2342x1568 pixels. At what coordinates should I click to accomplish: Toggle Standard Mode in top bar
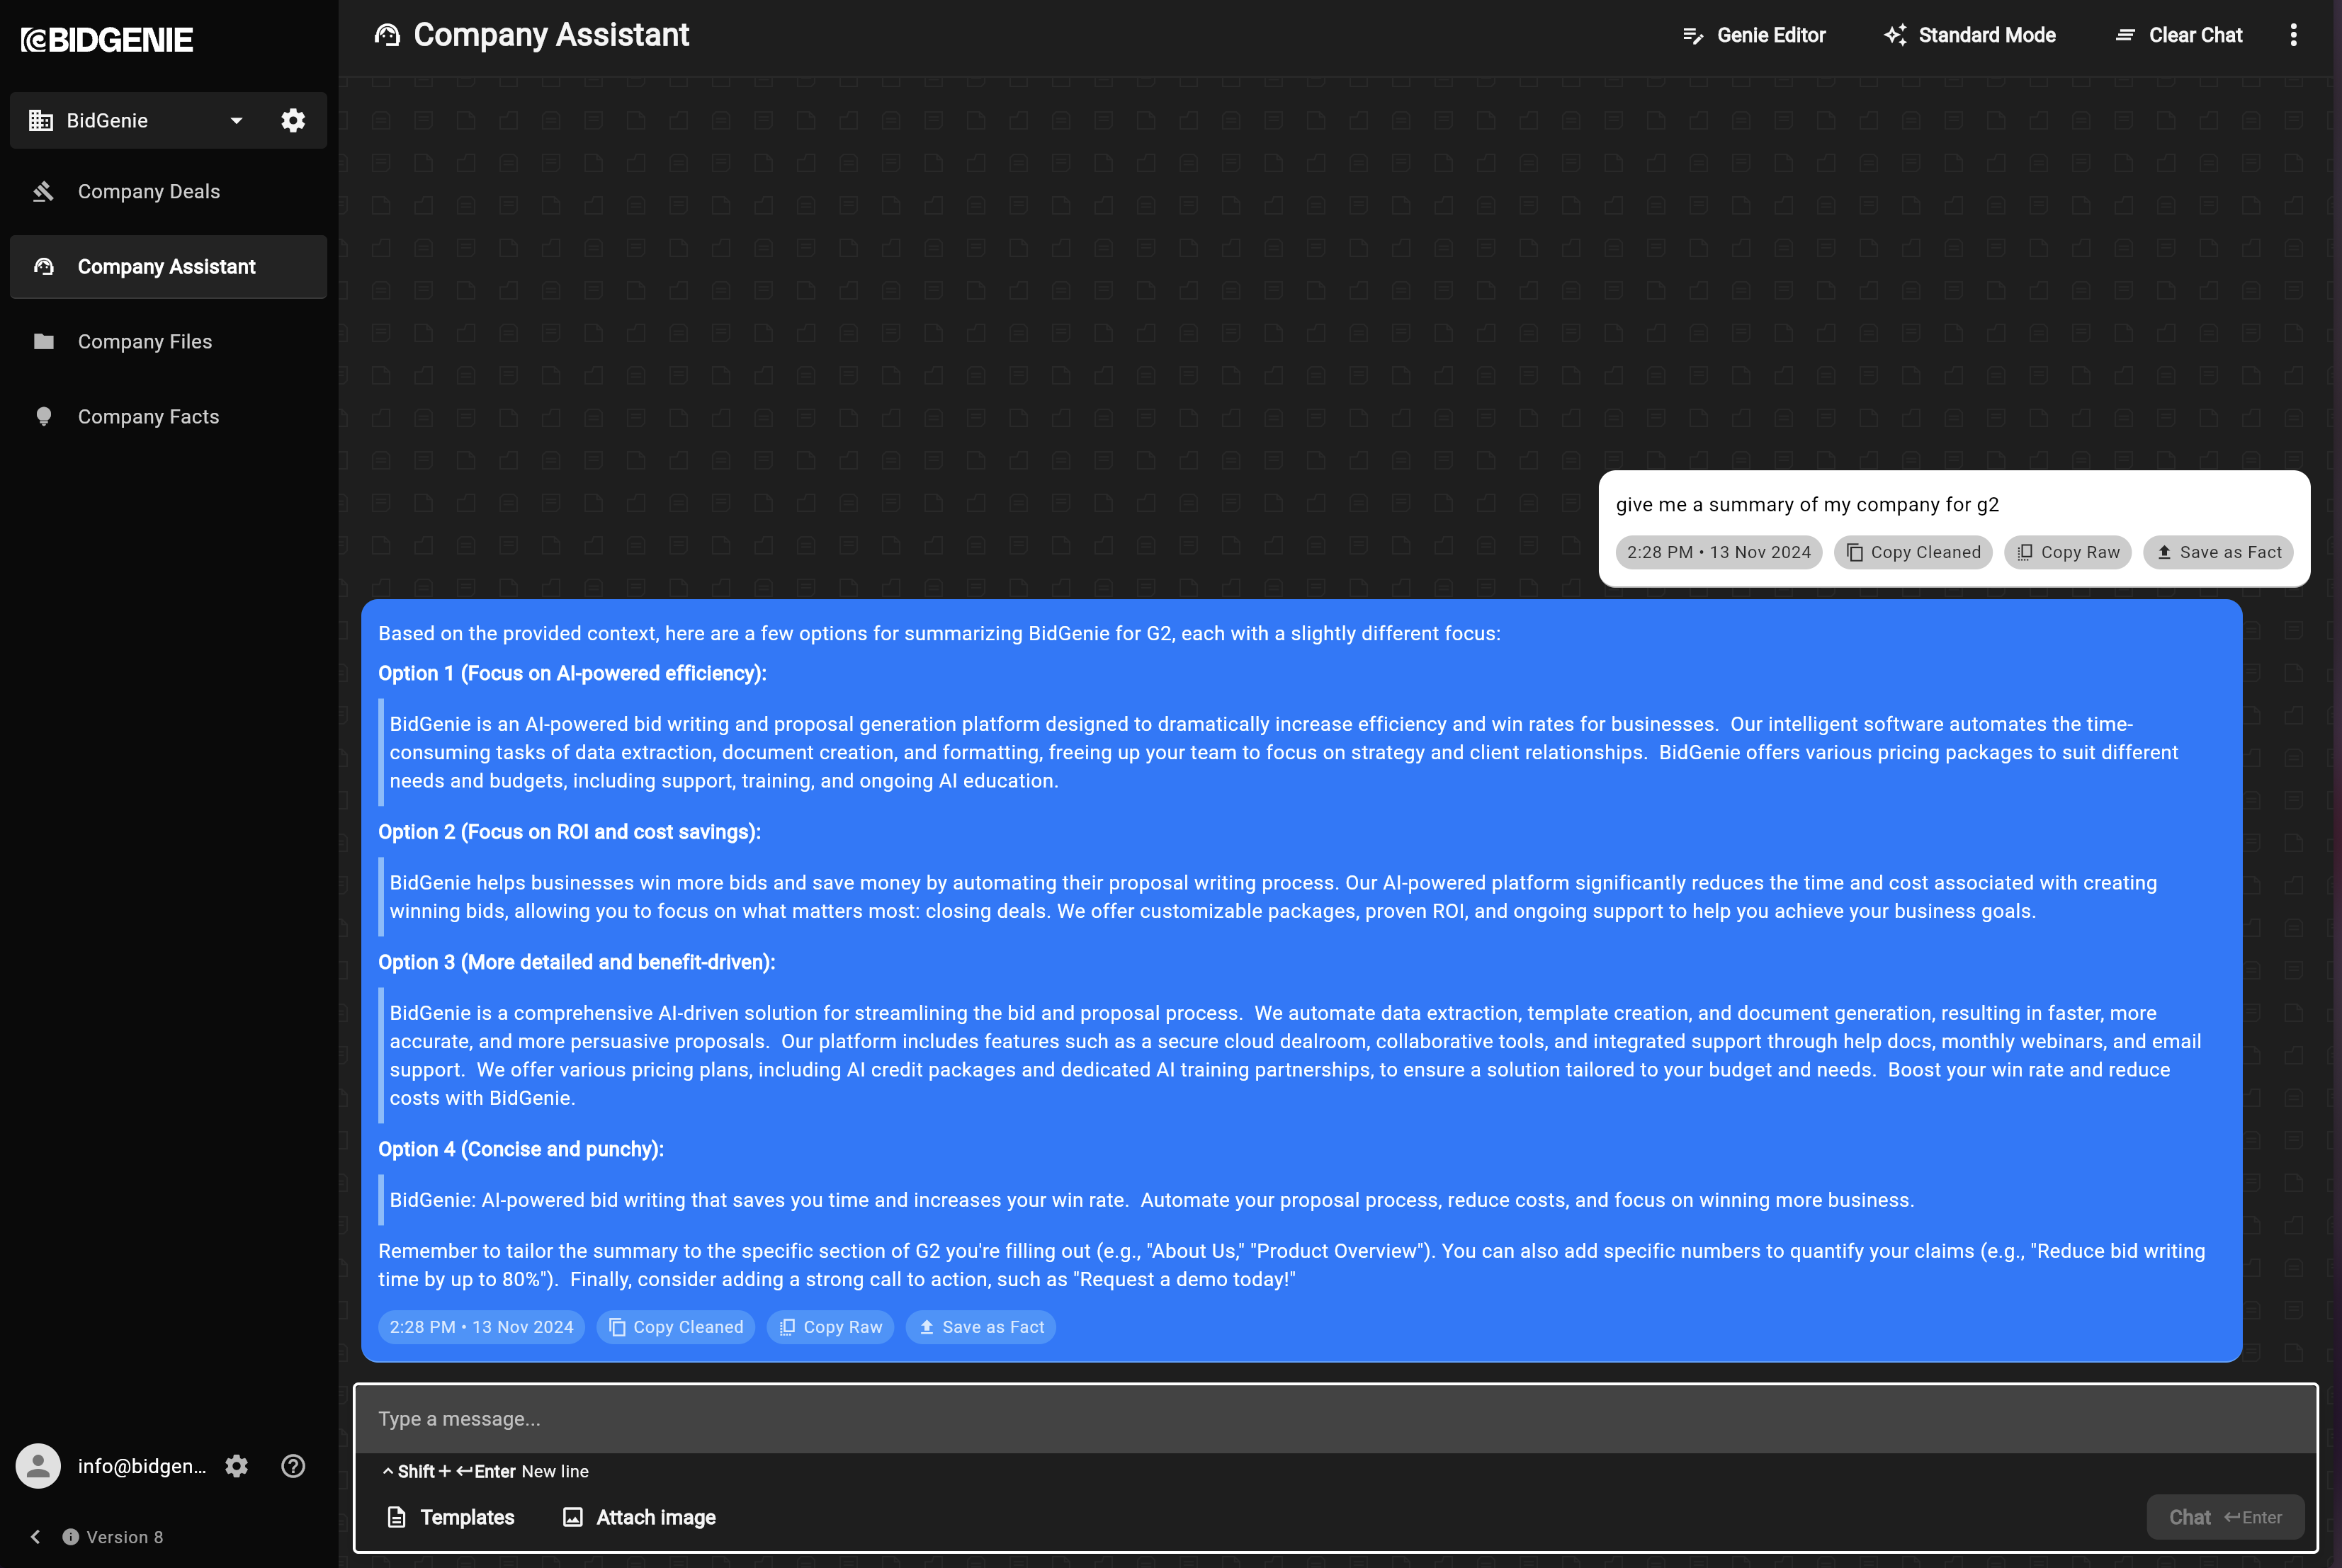click(x=1969, y=35)
